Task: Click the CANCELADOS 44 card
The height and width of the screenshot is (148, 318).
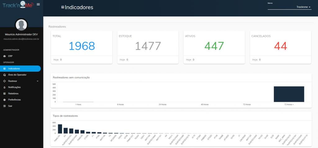Action: pyautogui.click(x=280, y=47)
